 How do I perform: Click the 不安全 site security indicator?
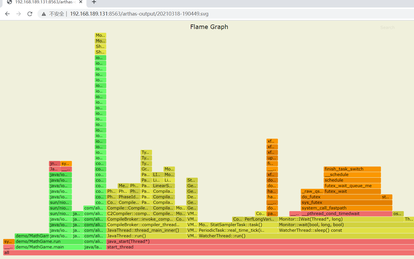(56, 14)
